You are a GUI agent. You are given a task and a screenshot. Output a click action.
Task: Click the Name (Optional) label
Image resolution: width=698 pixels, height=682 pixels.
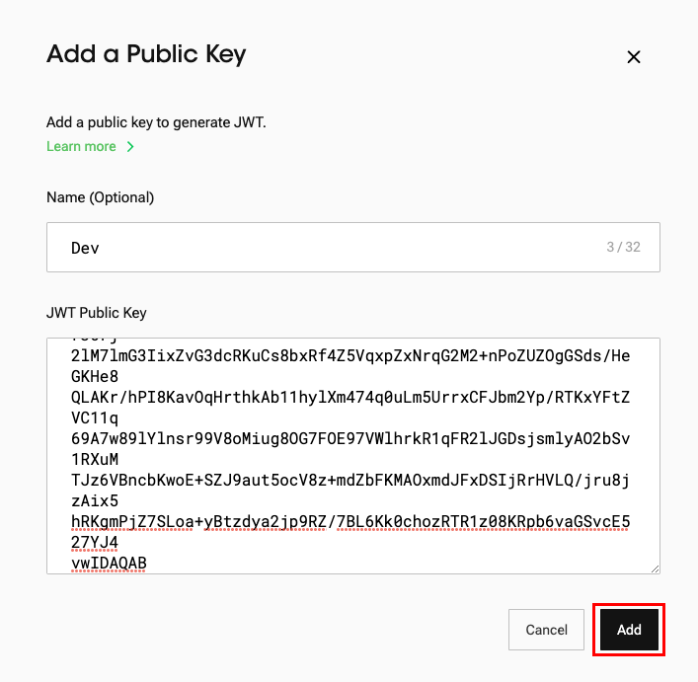point(100,197)
